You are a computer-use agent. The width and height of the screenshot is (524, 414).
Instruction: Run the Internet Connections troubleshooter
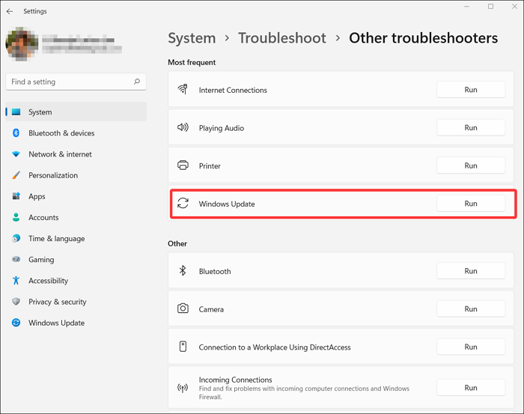click(470, 90)
